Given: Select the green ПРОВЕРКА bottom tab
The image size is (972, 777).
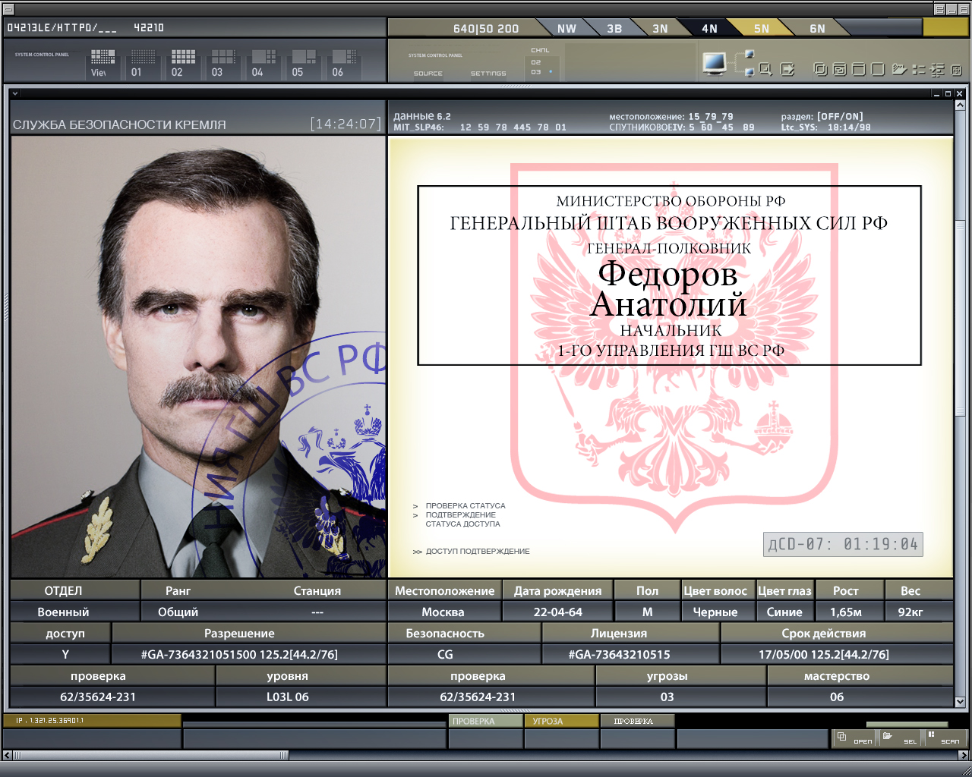Looking at the screenshot, I should point(484,721).
